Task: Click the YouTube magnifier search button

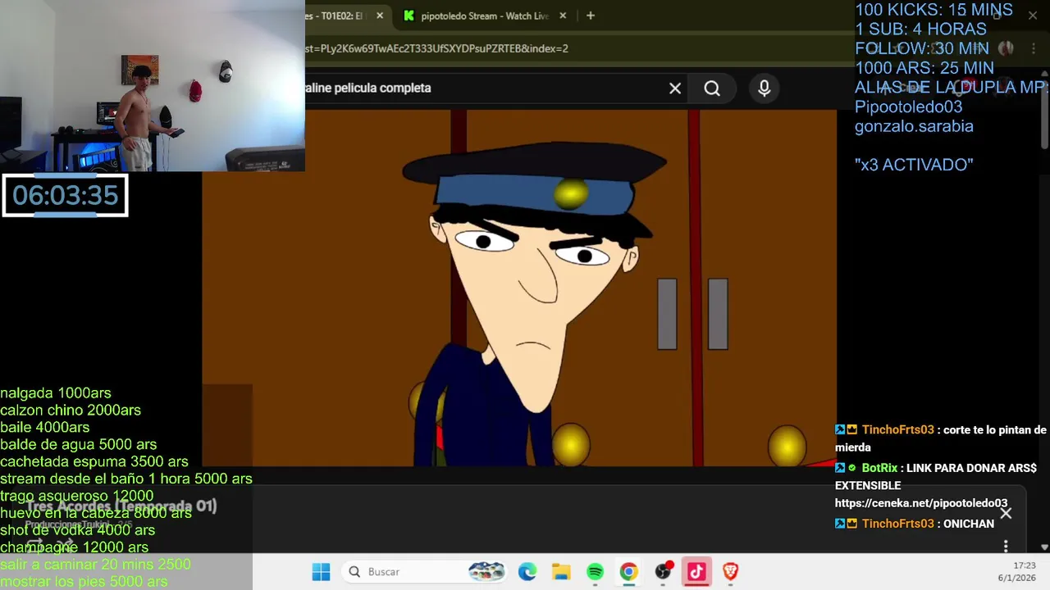Action: click(x=712, y=88)
